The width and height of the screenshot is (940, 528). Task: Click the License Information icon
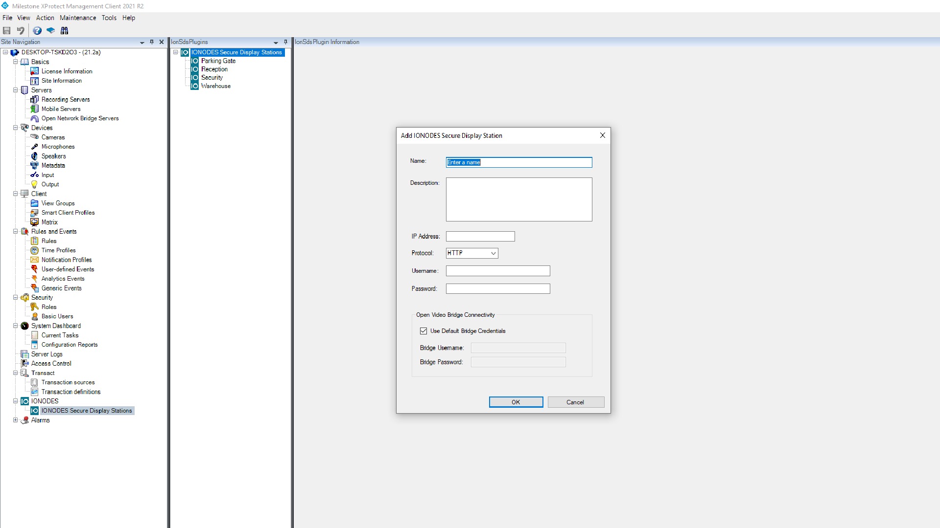pos(35,71)
